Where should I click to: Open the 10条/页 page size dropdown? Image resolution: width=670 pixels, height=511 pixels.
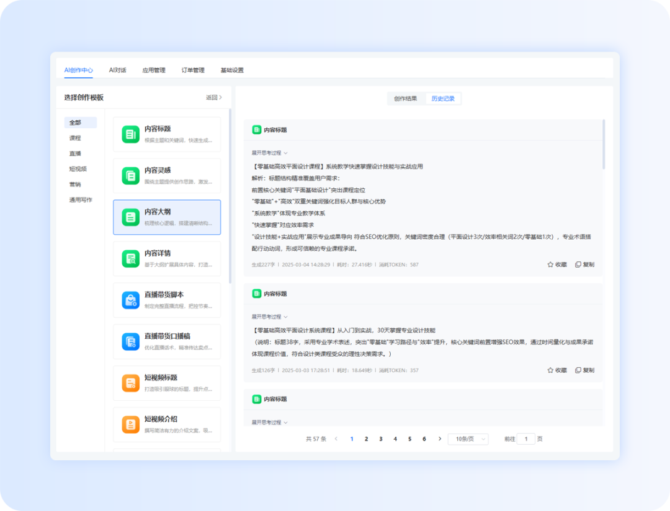(x=468, y=439)
